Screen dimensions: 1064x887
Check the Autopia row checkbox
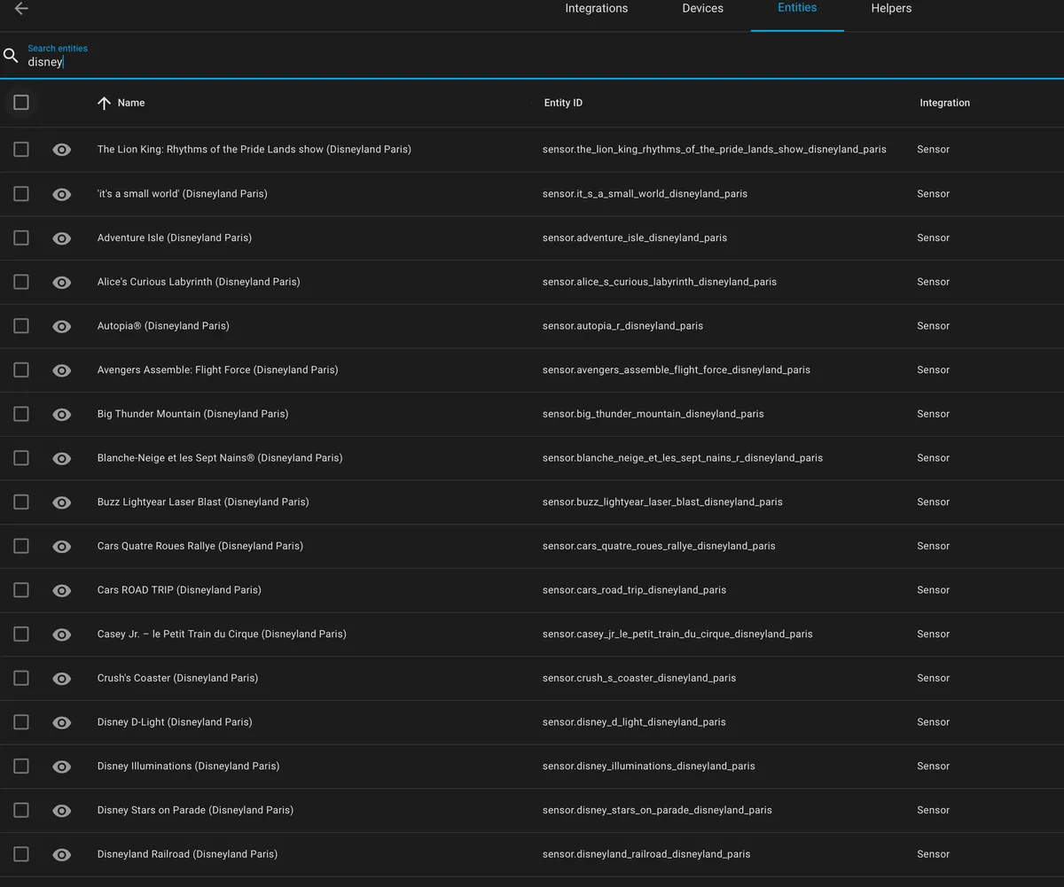point(21,326)
